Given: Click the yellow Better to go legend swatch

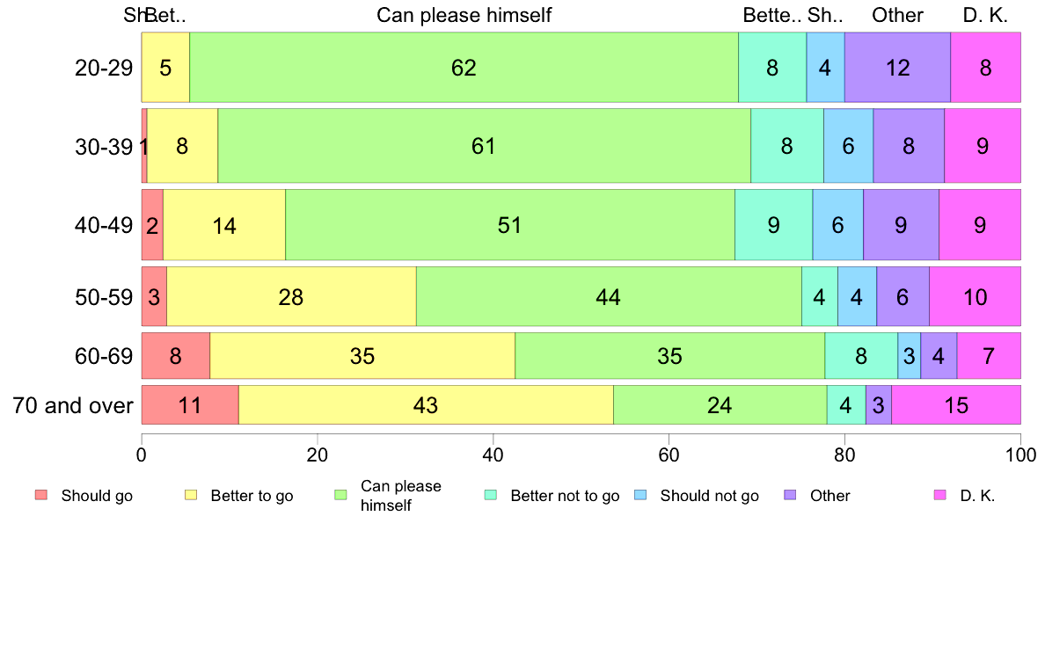Looking at the screenshot, I should coord(191,494).
